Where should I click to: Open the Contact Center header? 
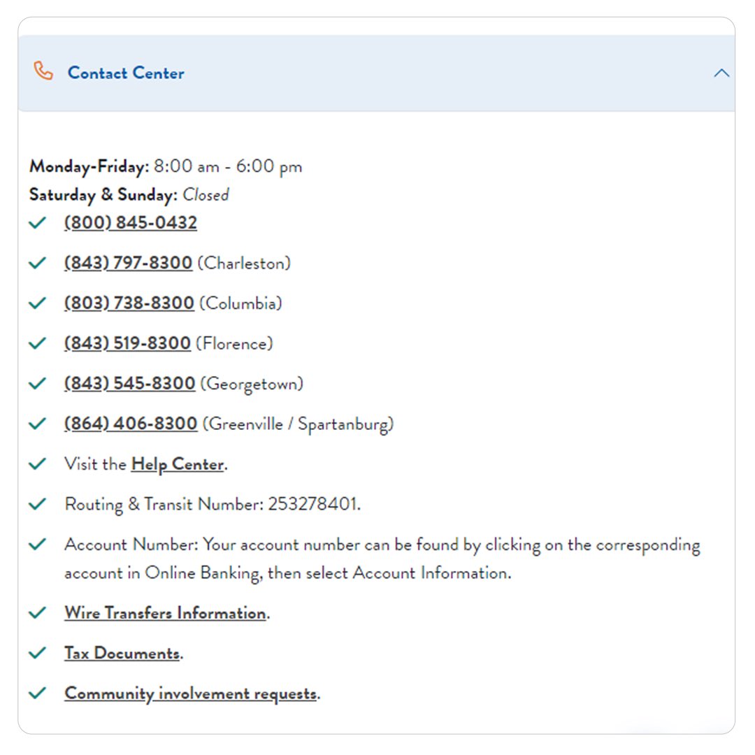(x=126, y=73)
